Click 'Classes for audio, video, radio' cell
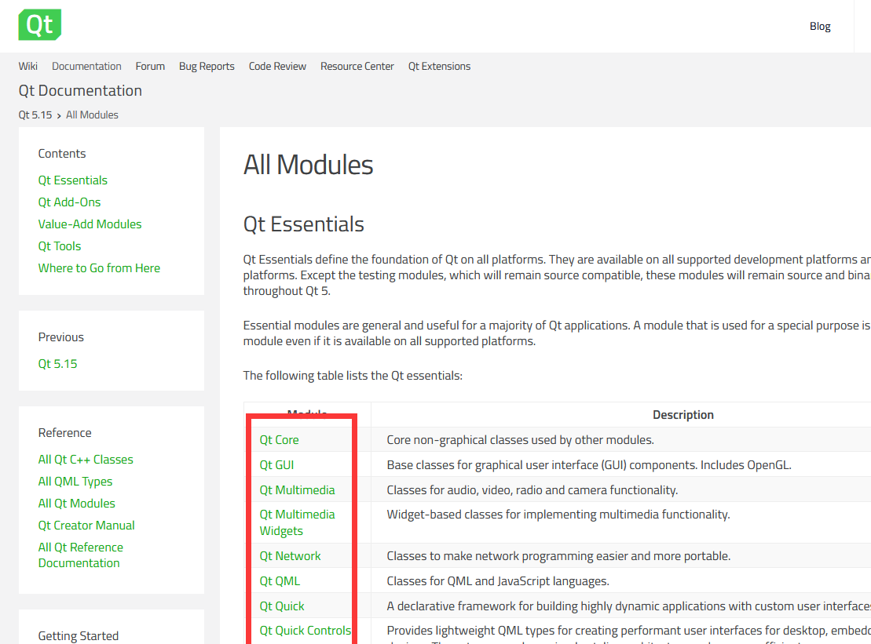 (532, 489)
